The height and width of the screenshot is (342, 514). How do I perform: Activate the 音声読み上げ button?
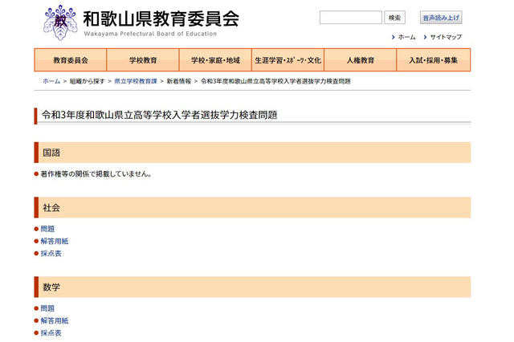tap(441, 18)
